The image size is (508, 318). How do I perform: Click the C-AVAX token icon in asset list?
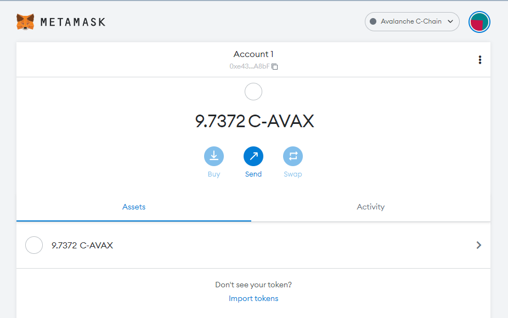pos(34,245)
